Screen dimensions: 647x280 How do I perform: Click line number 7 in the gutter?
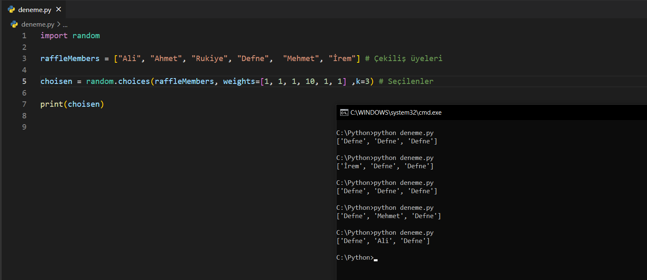[24, 104]
